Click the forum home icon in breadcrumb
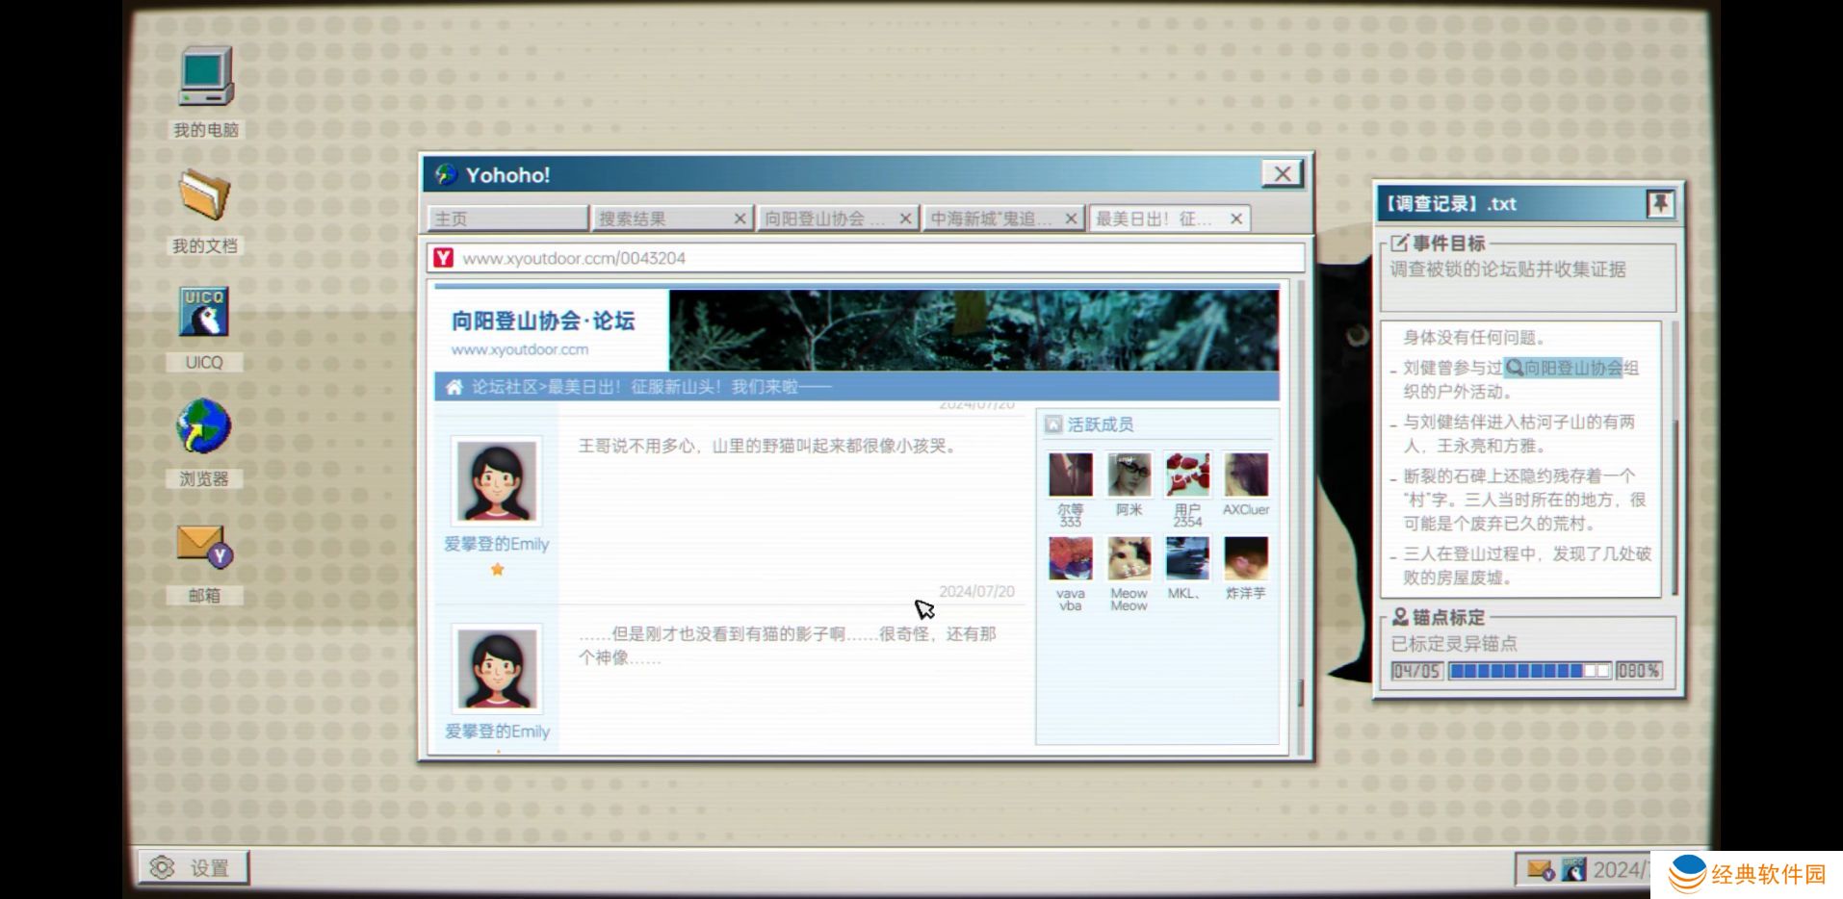1843x899 pixels. pos(454,387)
